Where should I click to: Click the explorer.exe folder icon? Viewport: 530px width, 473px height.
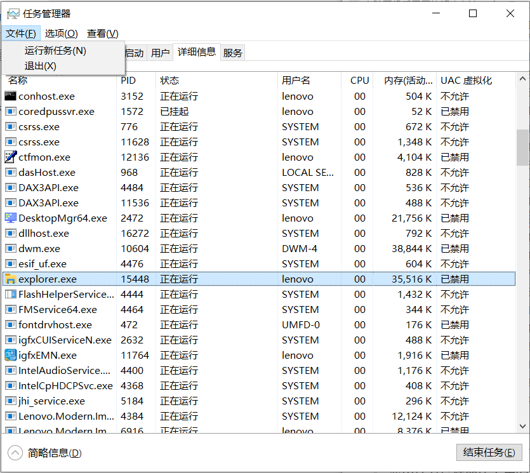pyautogui.click(x=9, y=279)
